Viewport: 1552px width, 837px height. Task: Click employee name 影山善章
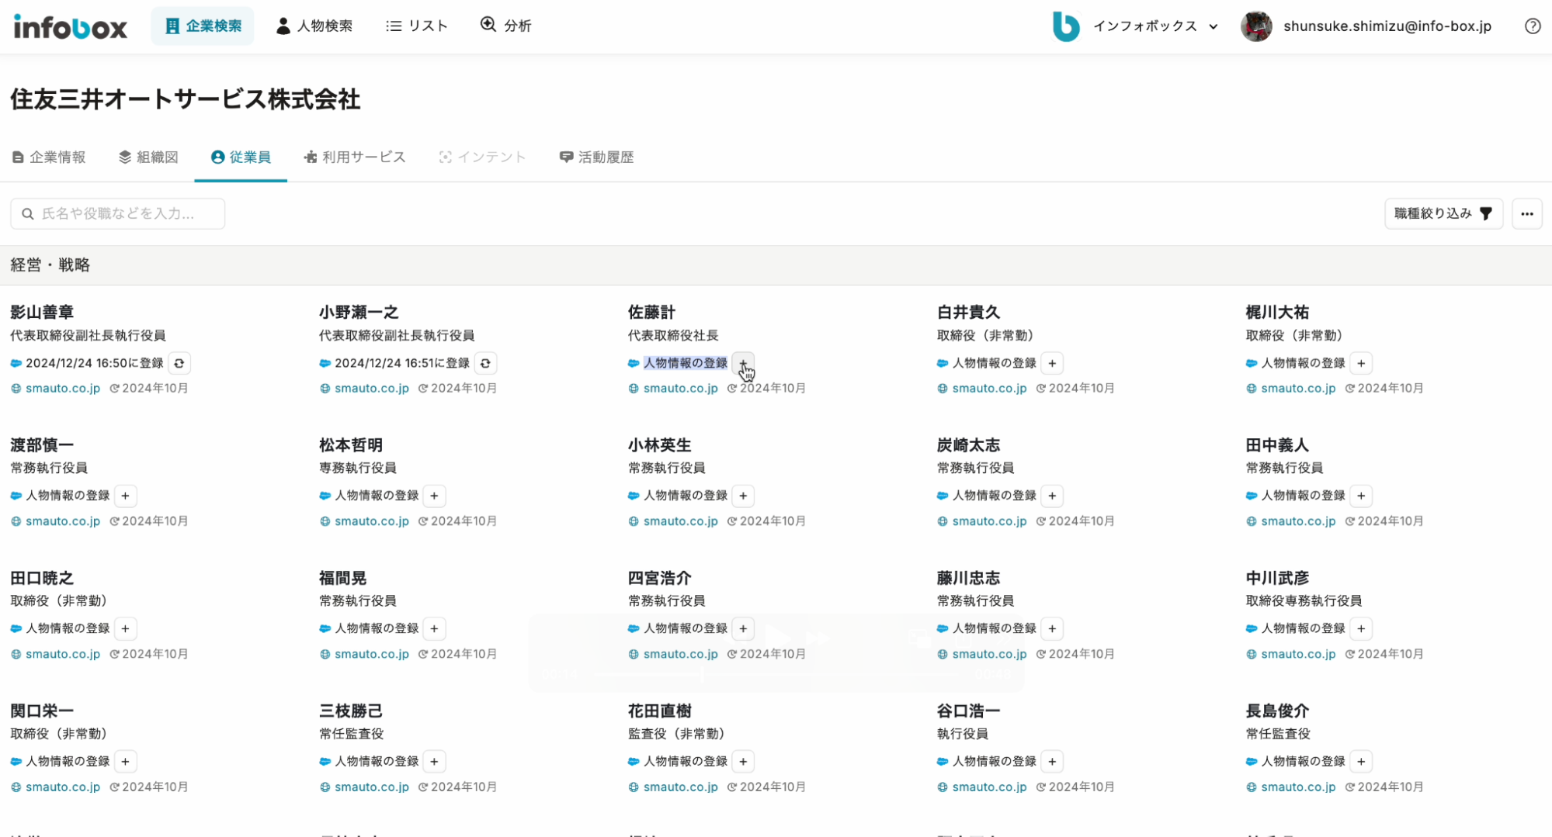42,312
